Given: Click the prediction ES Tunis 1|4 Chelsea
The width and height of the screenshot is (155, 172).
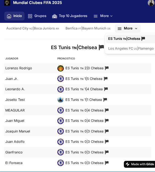Looking at the screenshot, I should point(87,89).
